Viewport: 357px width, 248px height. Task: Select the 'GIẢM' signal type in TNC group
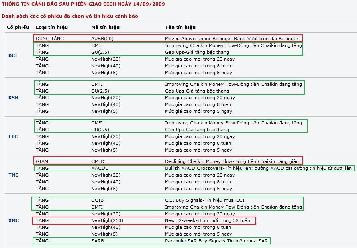pyautogui.click(x=42, y=161)
